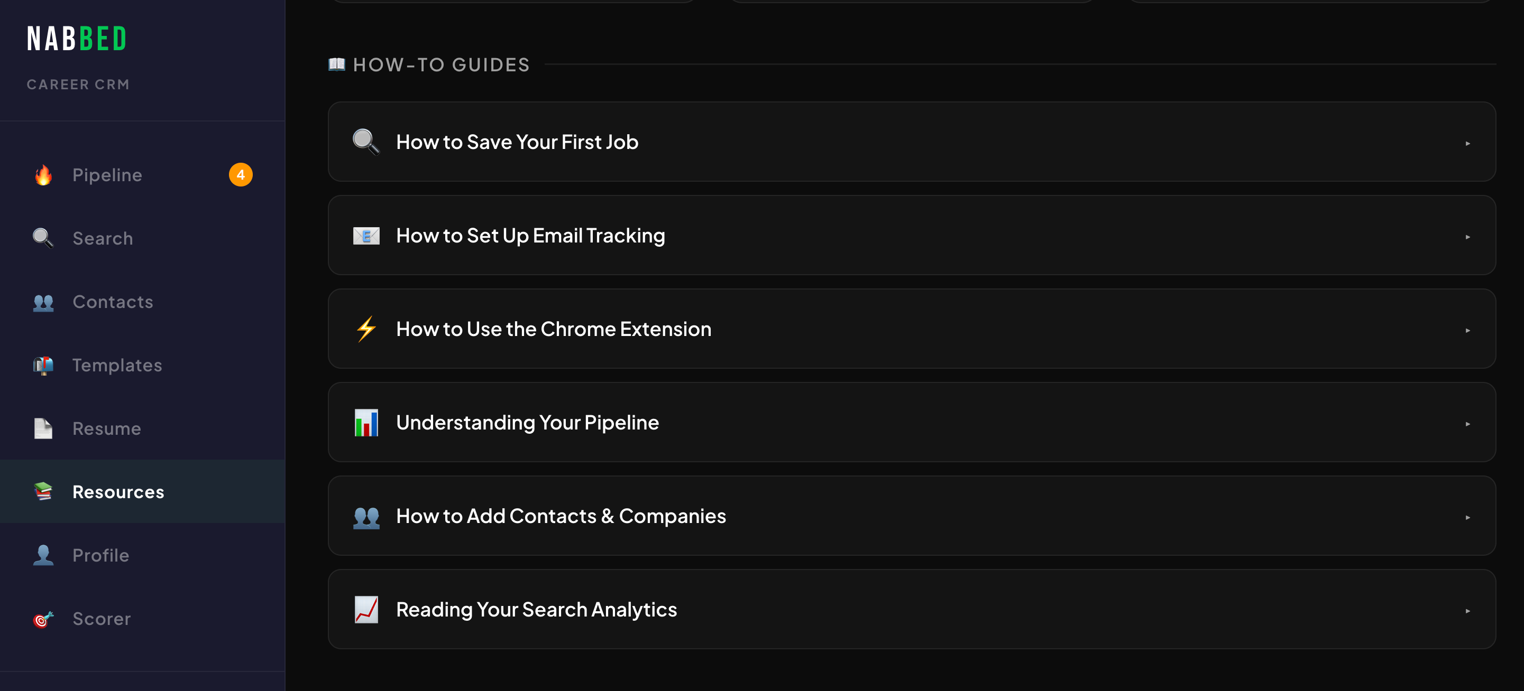Click the flame icon next to Pipeline

pos(43,175)
